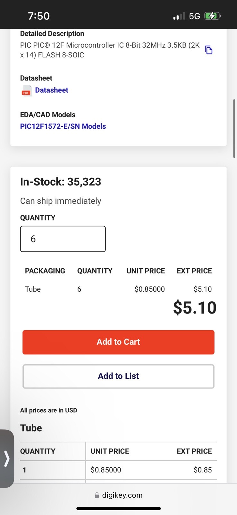
Task: Click the PACKAGING column header
Action: coord(45,271)
